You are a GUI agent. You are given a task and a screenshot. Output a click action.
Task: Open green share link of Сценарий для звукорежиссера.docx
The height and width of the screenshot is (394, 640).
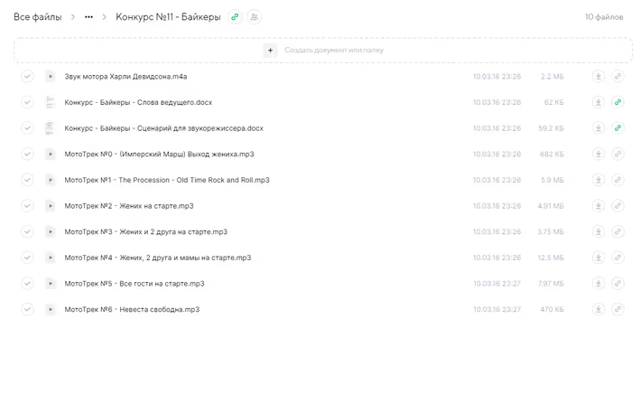pos(617,128)
